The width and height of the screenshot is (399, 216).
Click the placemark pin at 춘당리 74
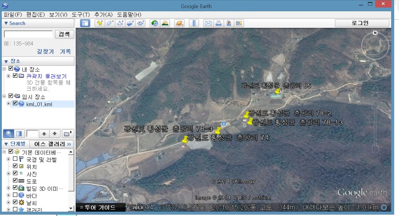(x=185, y=139)
